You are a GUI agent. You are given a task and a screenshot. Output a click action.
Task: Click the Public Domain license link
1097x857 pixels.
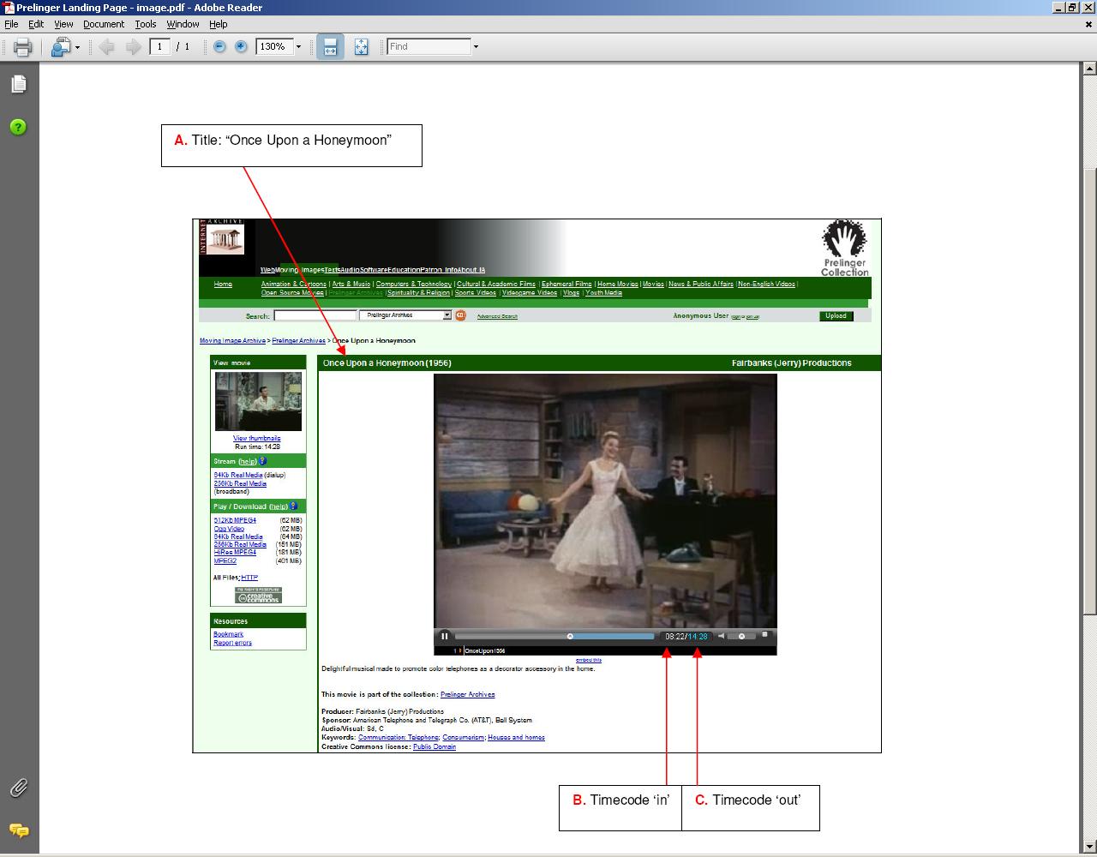click(x=435, y=746)
